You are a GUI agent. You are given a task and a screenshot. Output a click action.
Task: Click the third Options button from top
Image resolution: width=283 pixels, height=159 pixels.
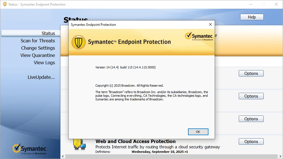(x=251, y=119)
